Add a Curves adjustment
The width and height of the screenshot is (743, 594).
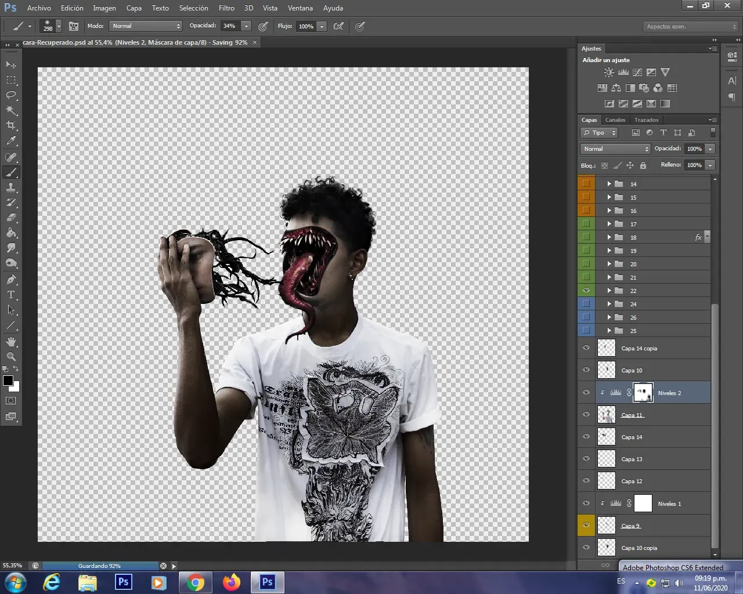(x=637, y=73)
